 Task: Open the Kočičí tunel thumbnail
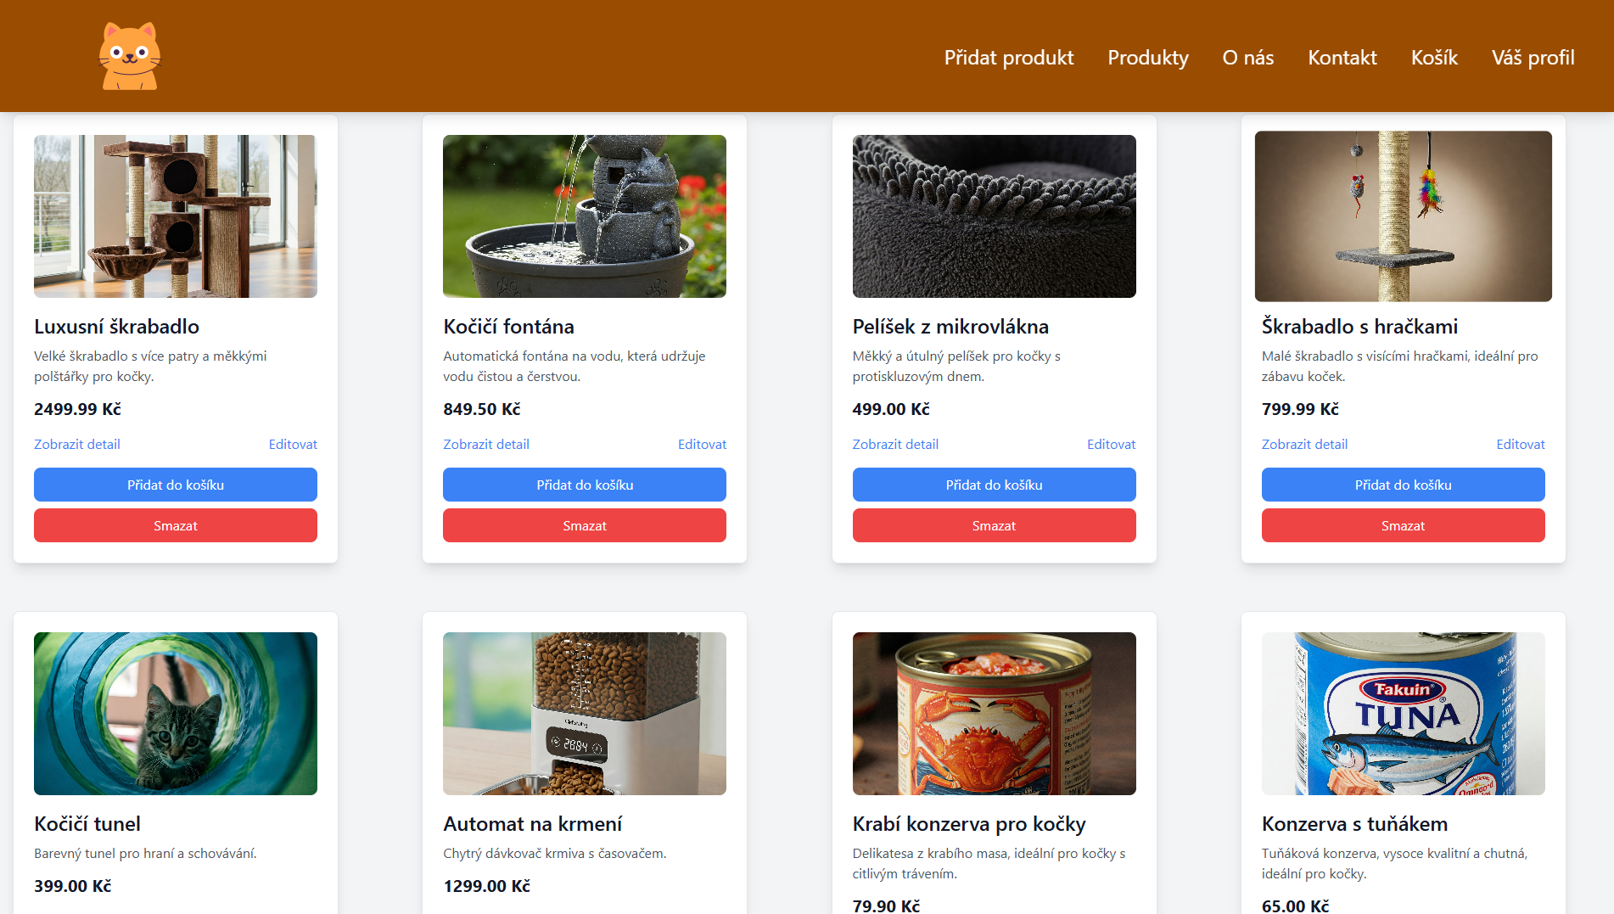176,713
